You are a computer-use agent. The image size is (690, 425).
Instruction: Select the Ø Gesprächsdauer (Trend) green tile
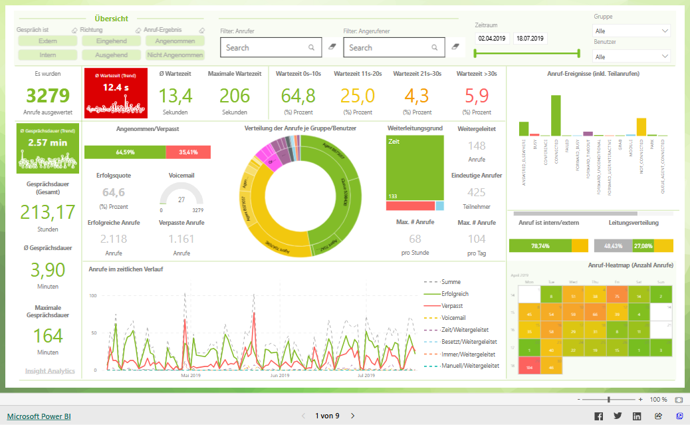click(x=47, y=148)
